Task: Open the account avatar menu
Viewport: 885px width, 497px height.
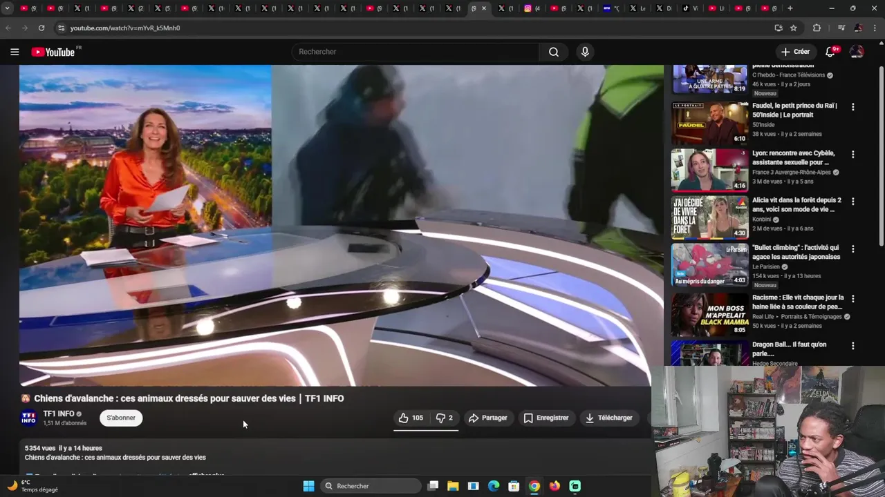Action: [857, 52]
